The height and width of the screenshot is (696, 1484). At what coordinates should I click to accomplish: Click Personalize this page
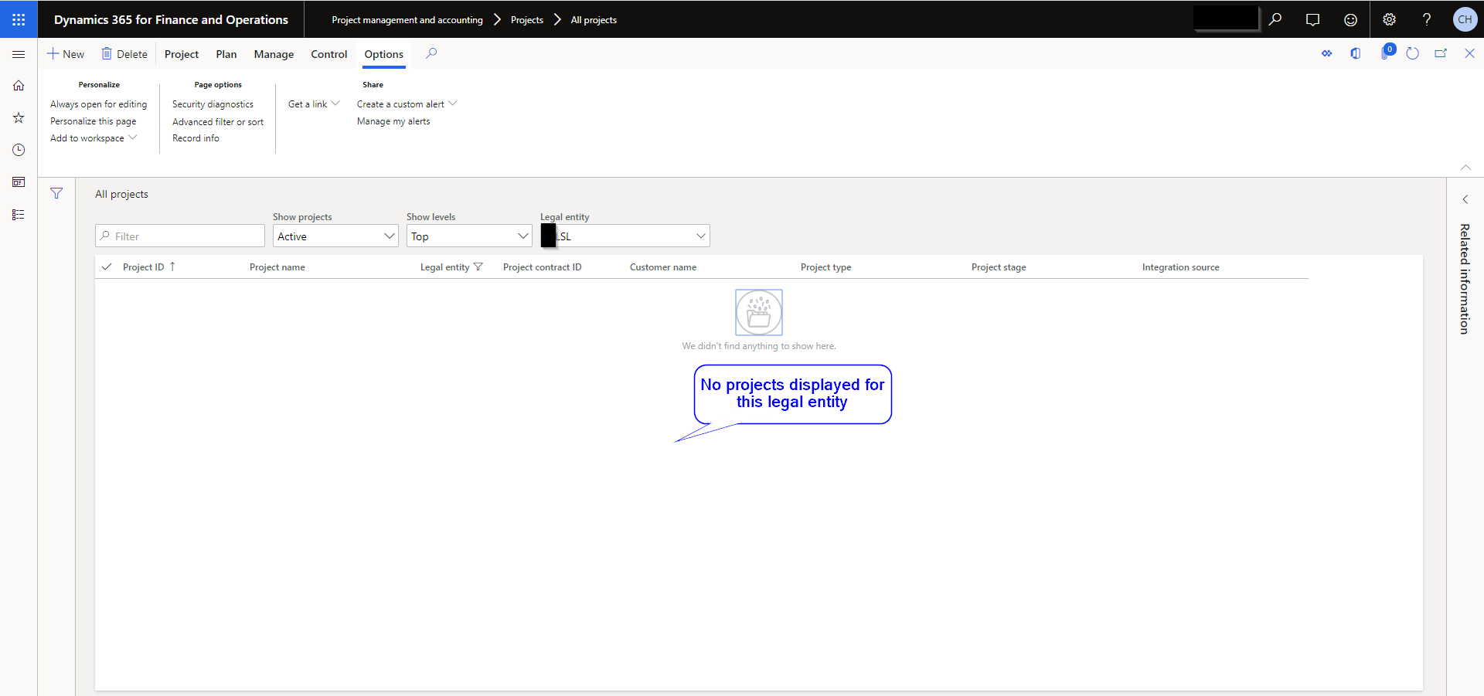click(93, 121)
